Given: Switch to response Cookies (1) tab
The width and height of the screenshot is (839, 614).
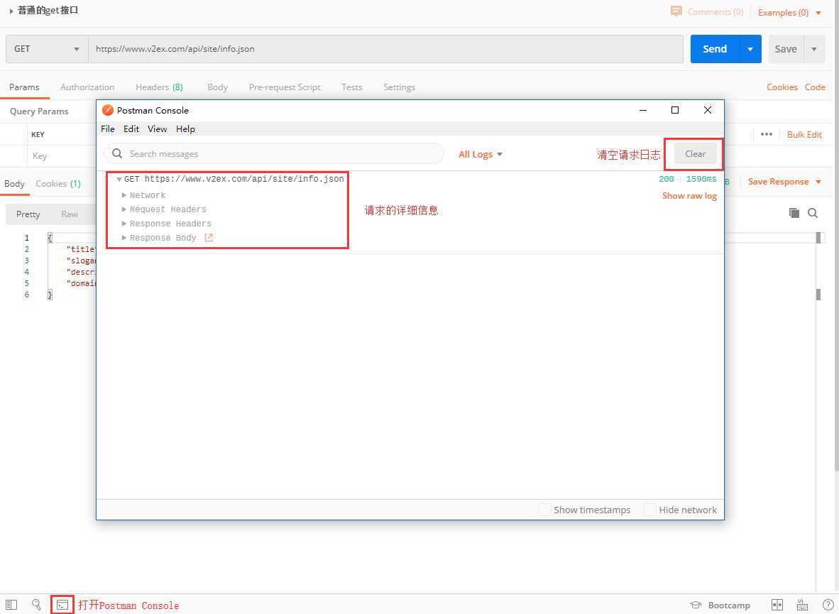Looking at the screenshot, I should click(x=57, y=184).
